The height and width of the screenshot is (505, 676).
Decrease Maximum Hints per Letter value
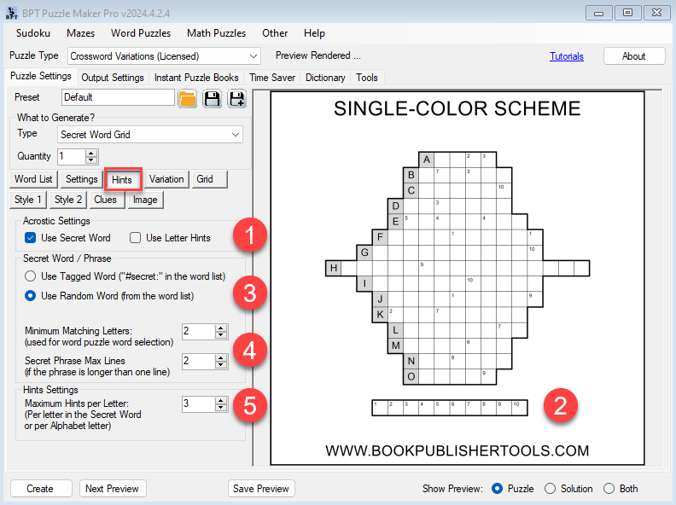coord(221,407)
